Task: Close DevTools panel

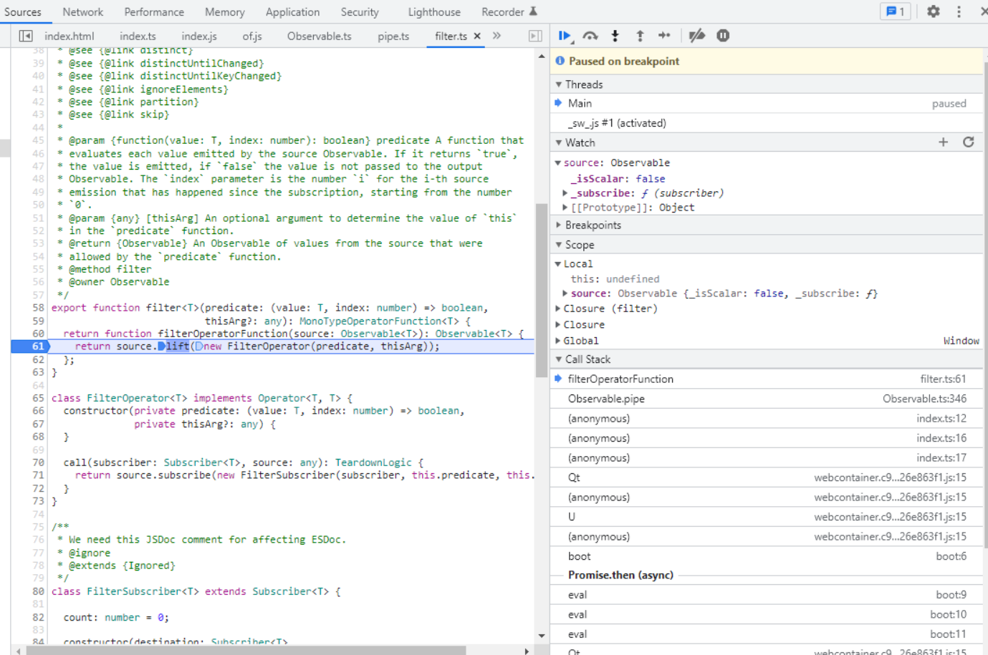Action: click(x=984, y=11)
